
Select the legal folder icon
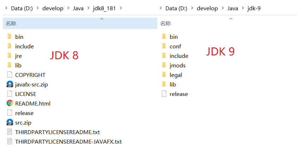coord(164,75)
